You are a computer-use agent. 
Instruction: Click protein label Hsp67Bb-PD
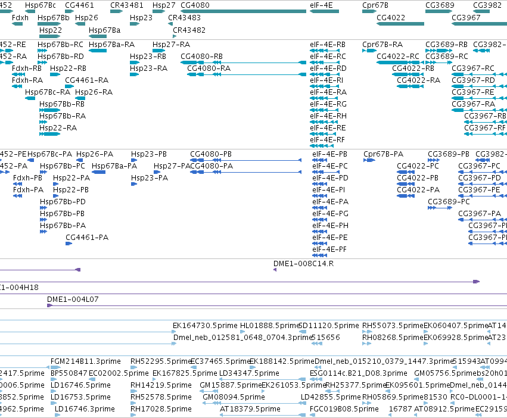[x=63, y=202]
